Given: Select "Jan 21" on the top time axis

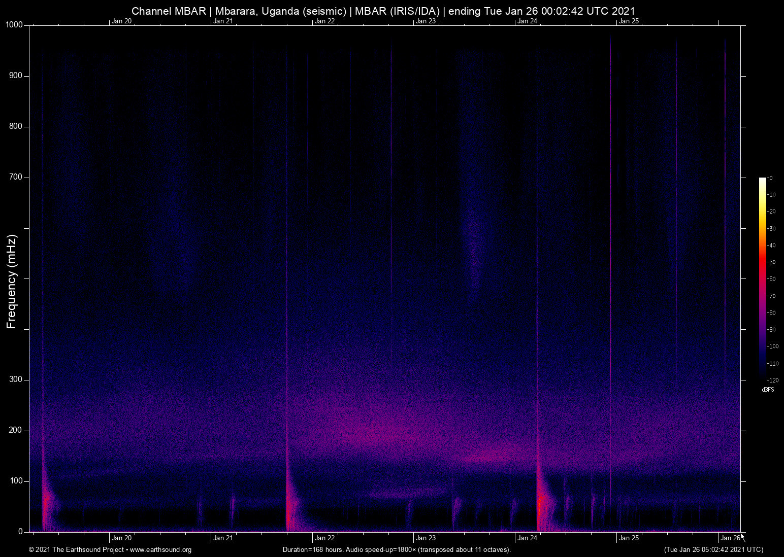Looking at the screenshot, I should pyautogui.click(x=223, y=21).
